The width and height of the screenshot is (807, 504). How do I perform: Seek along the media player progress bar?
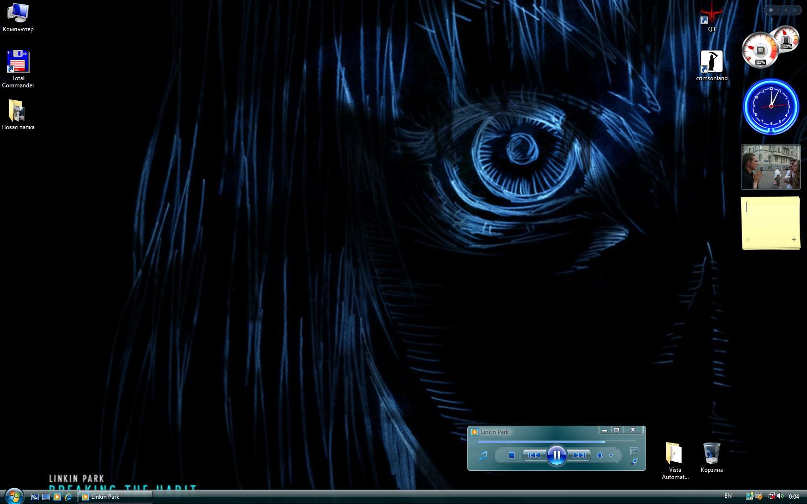click(x=556, y=442)
